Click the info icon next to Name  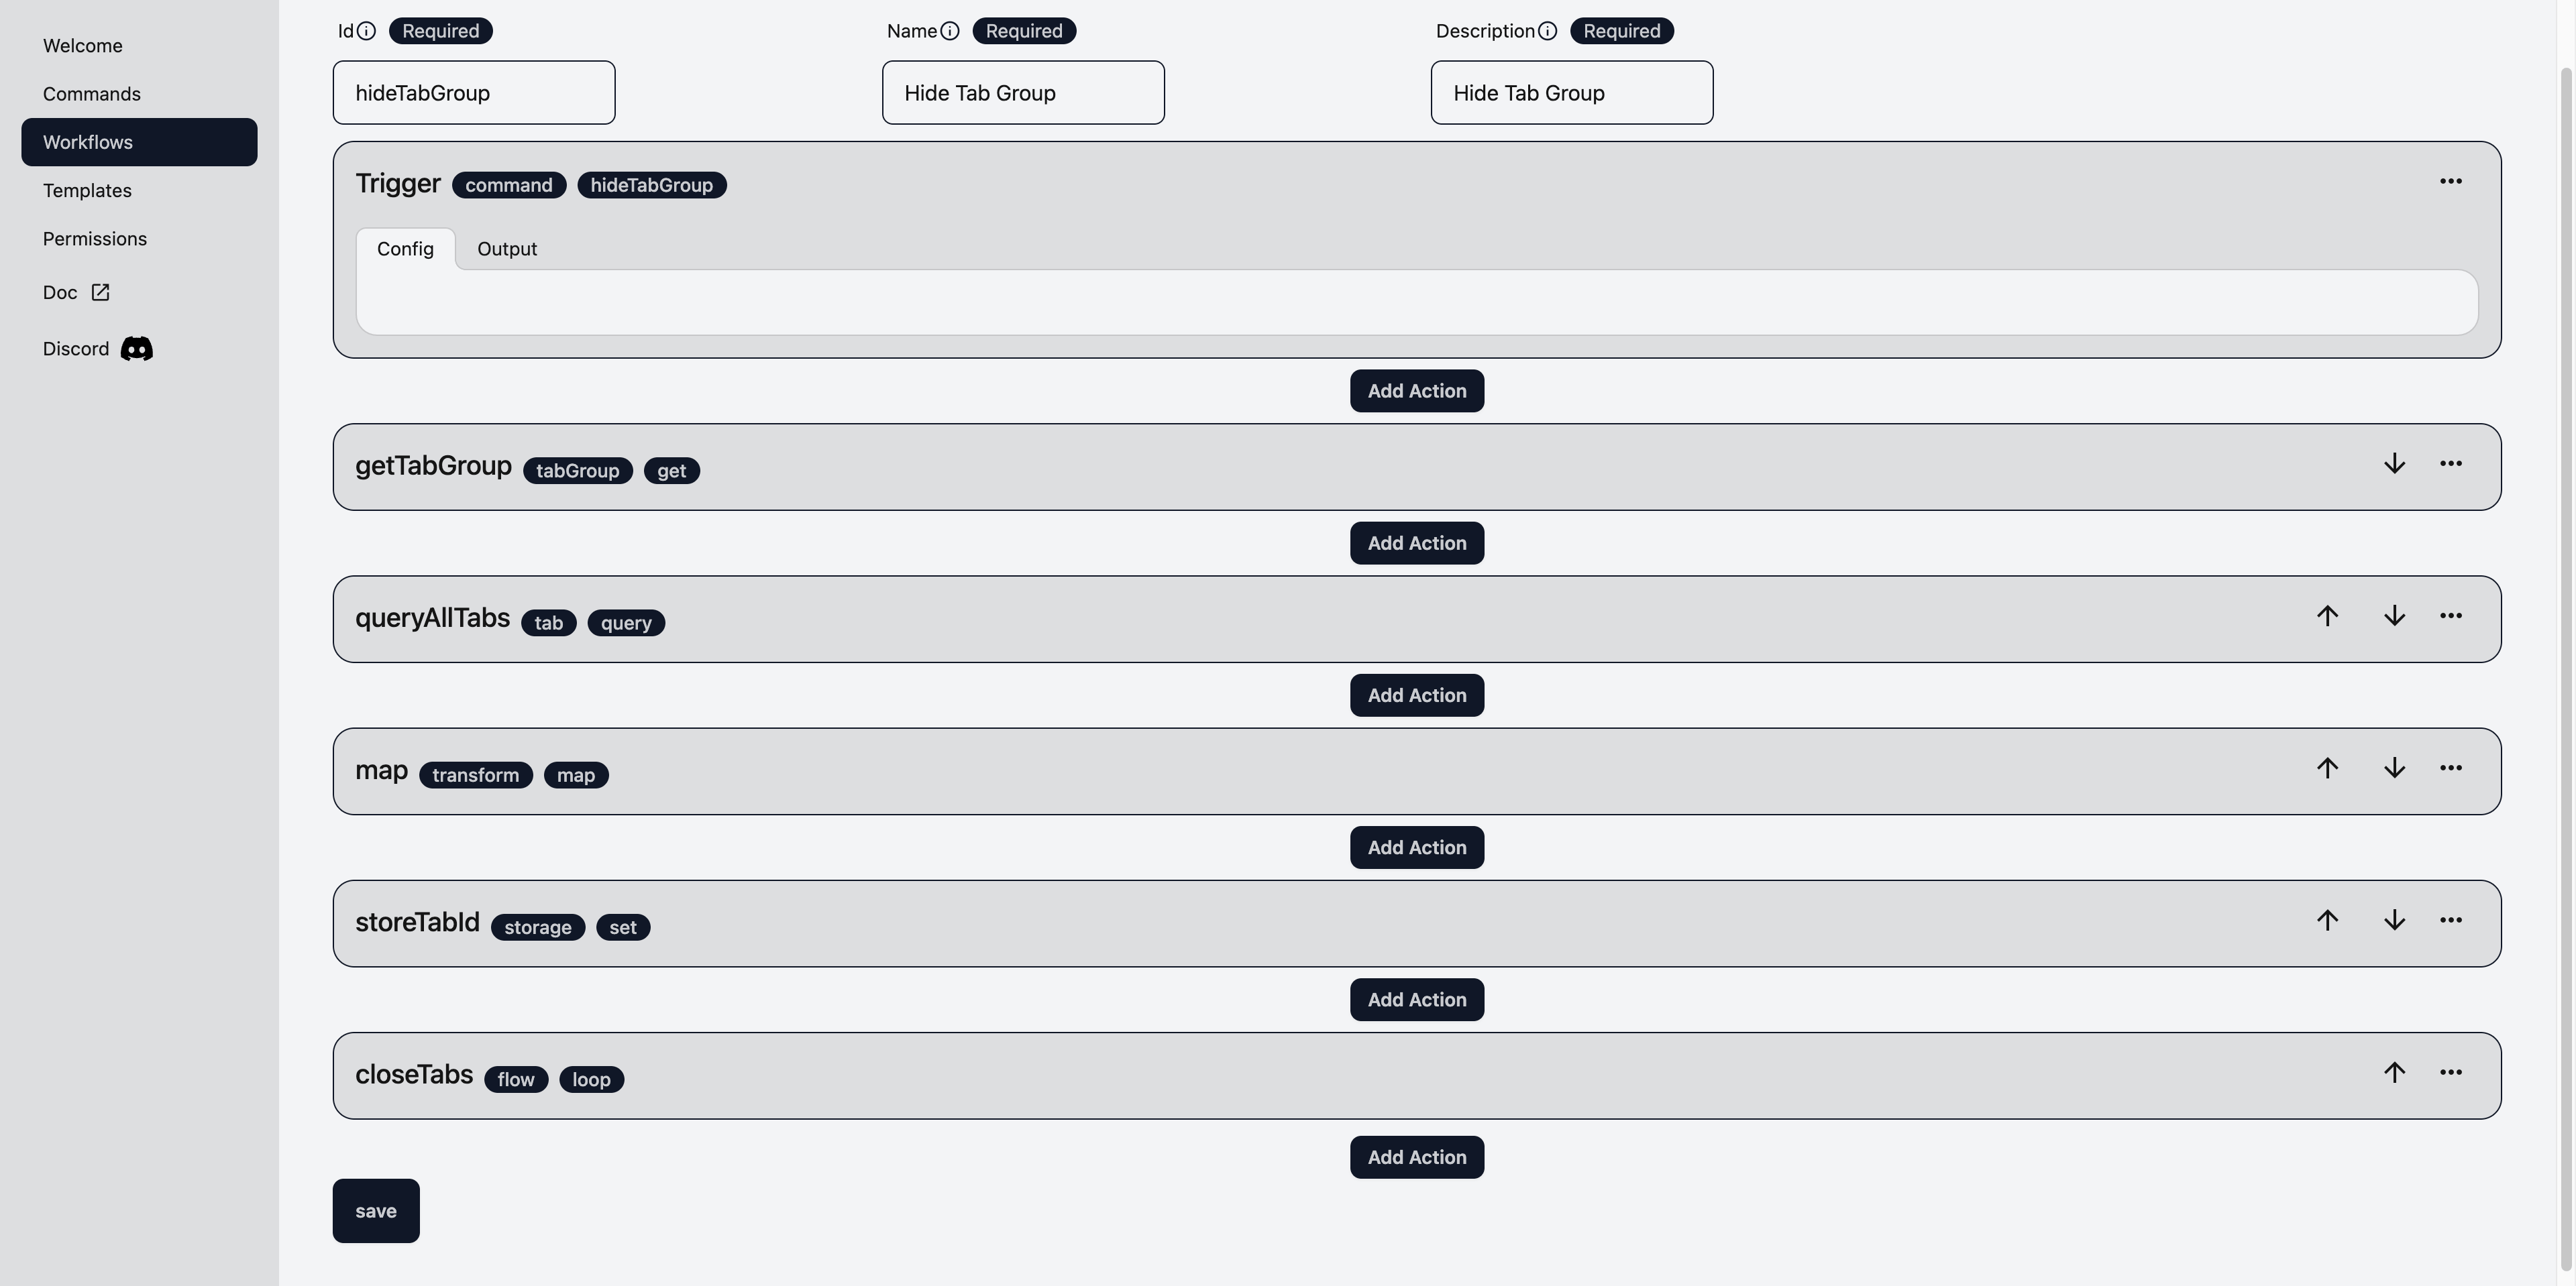[x=950, y=30]
